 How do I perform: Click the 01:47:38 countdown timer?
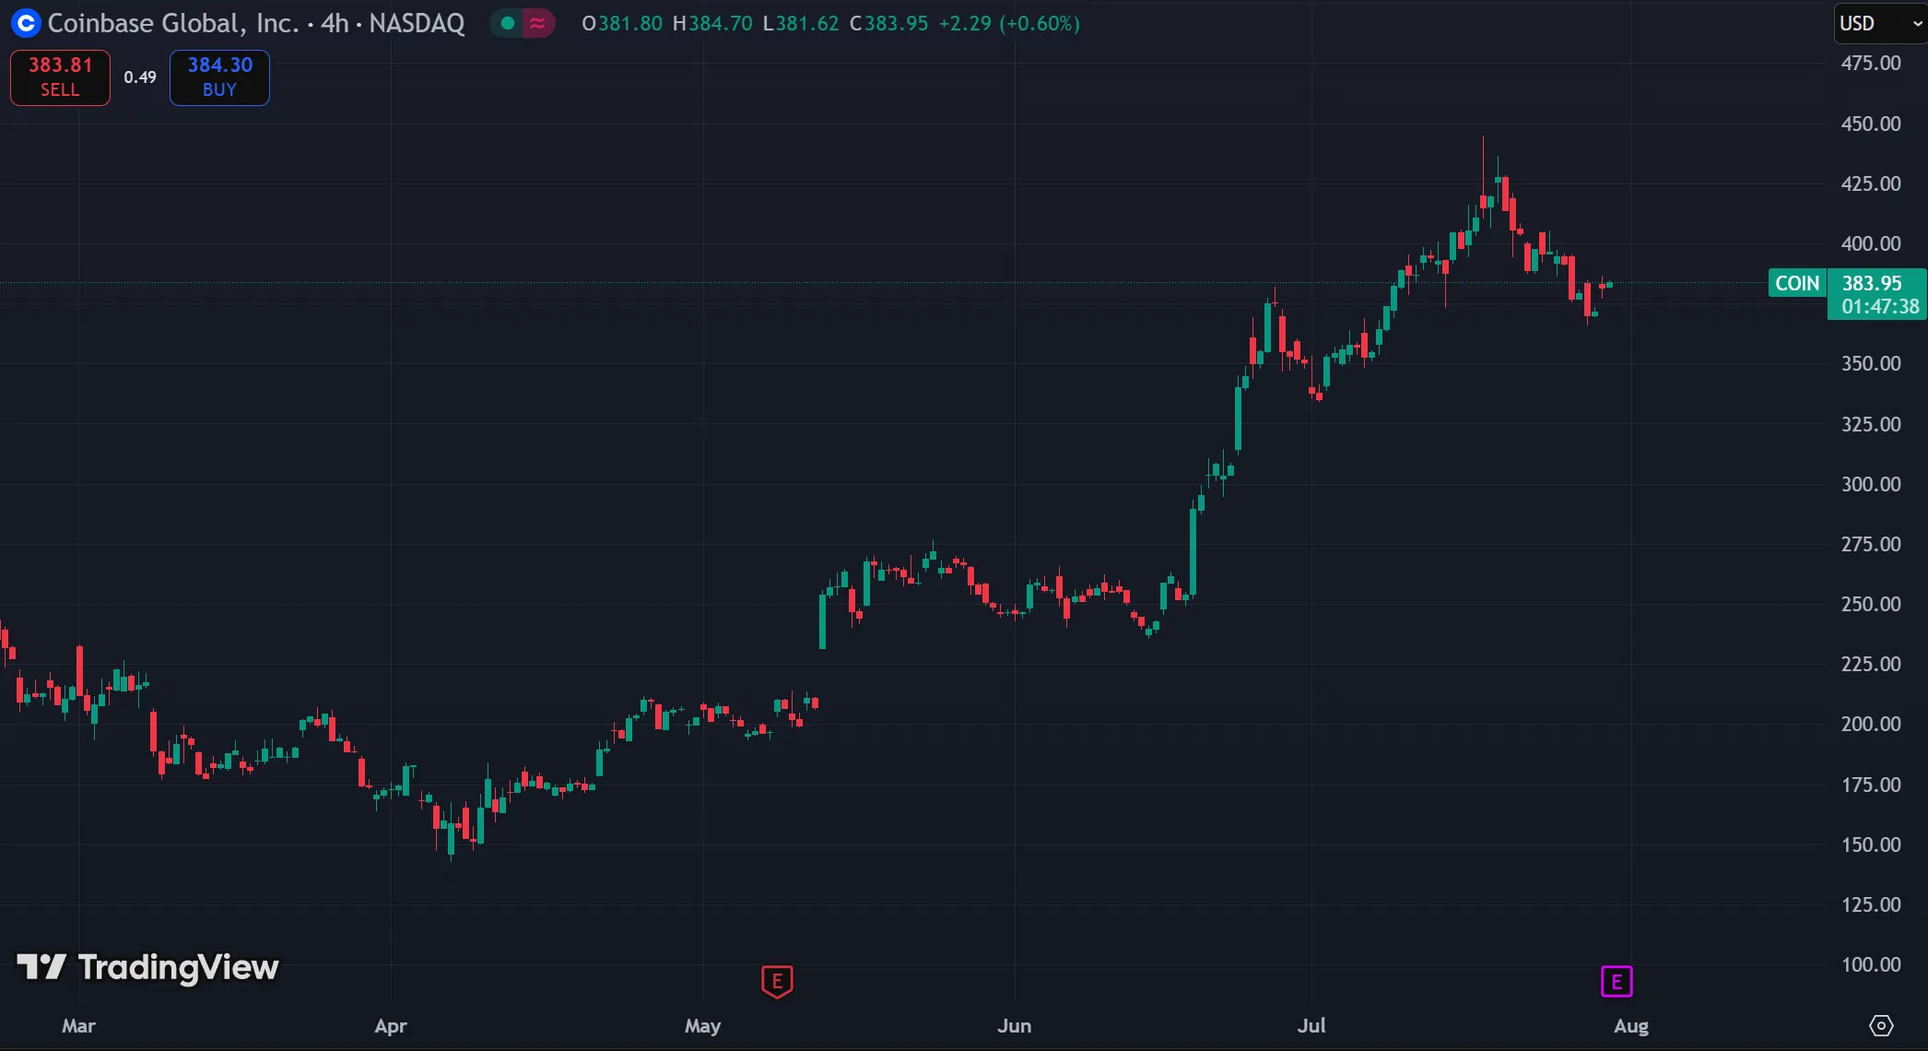(1880, 306)
